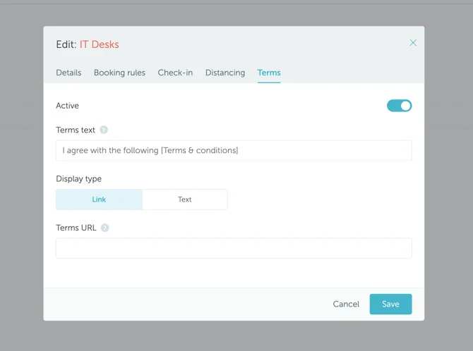Screen dimensions: 473x351
Task: Toggle the Active switch off
Action: 399,106
